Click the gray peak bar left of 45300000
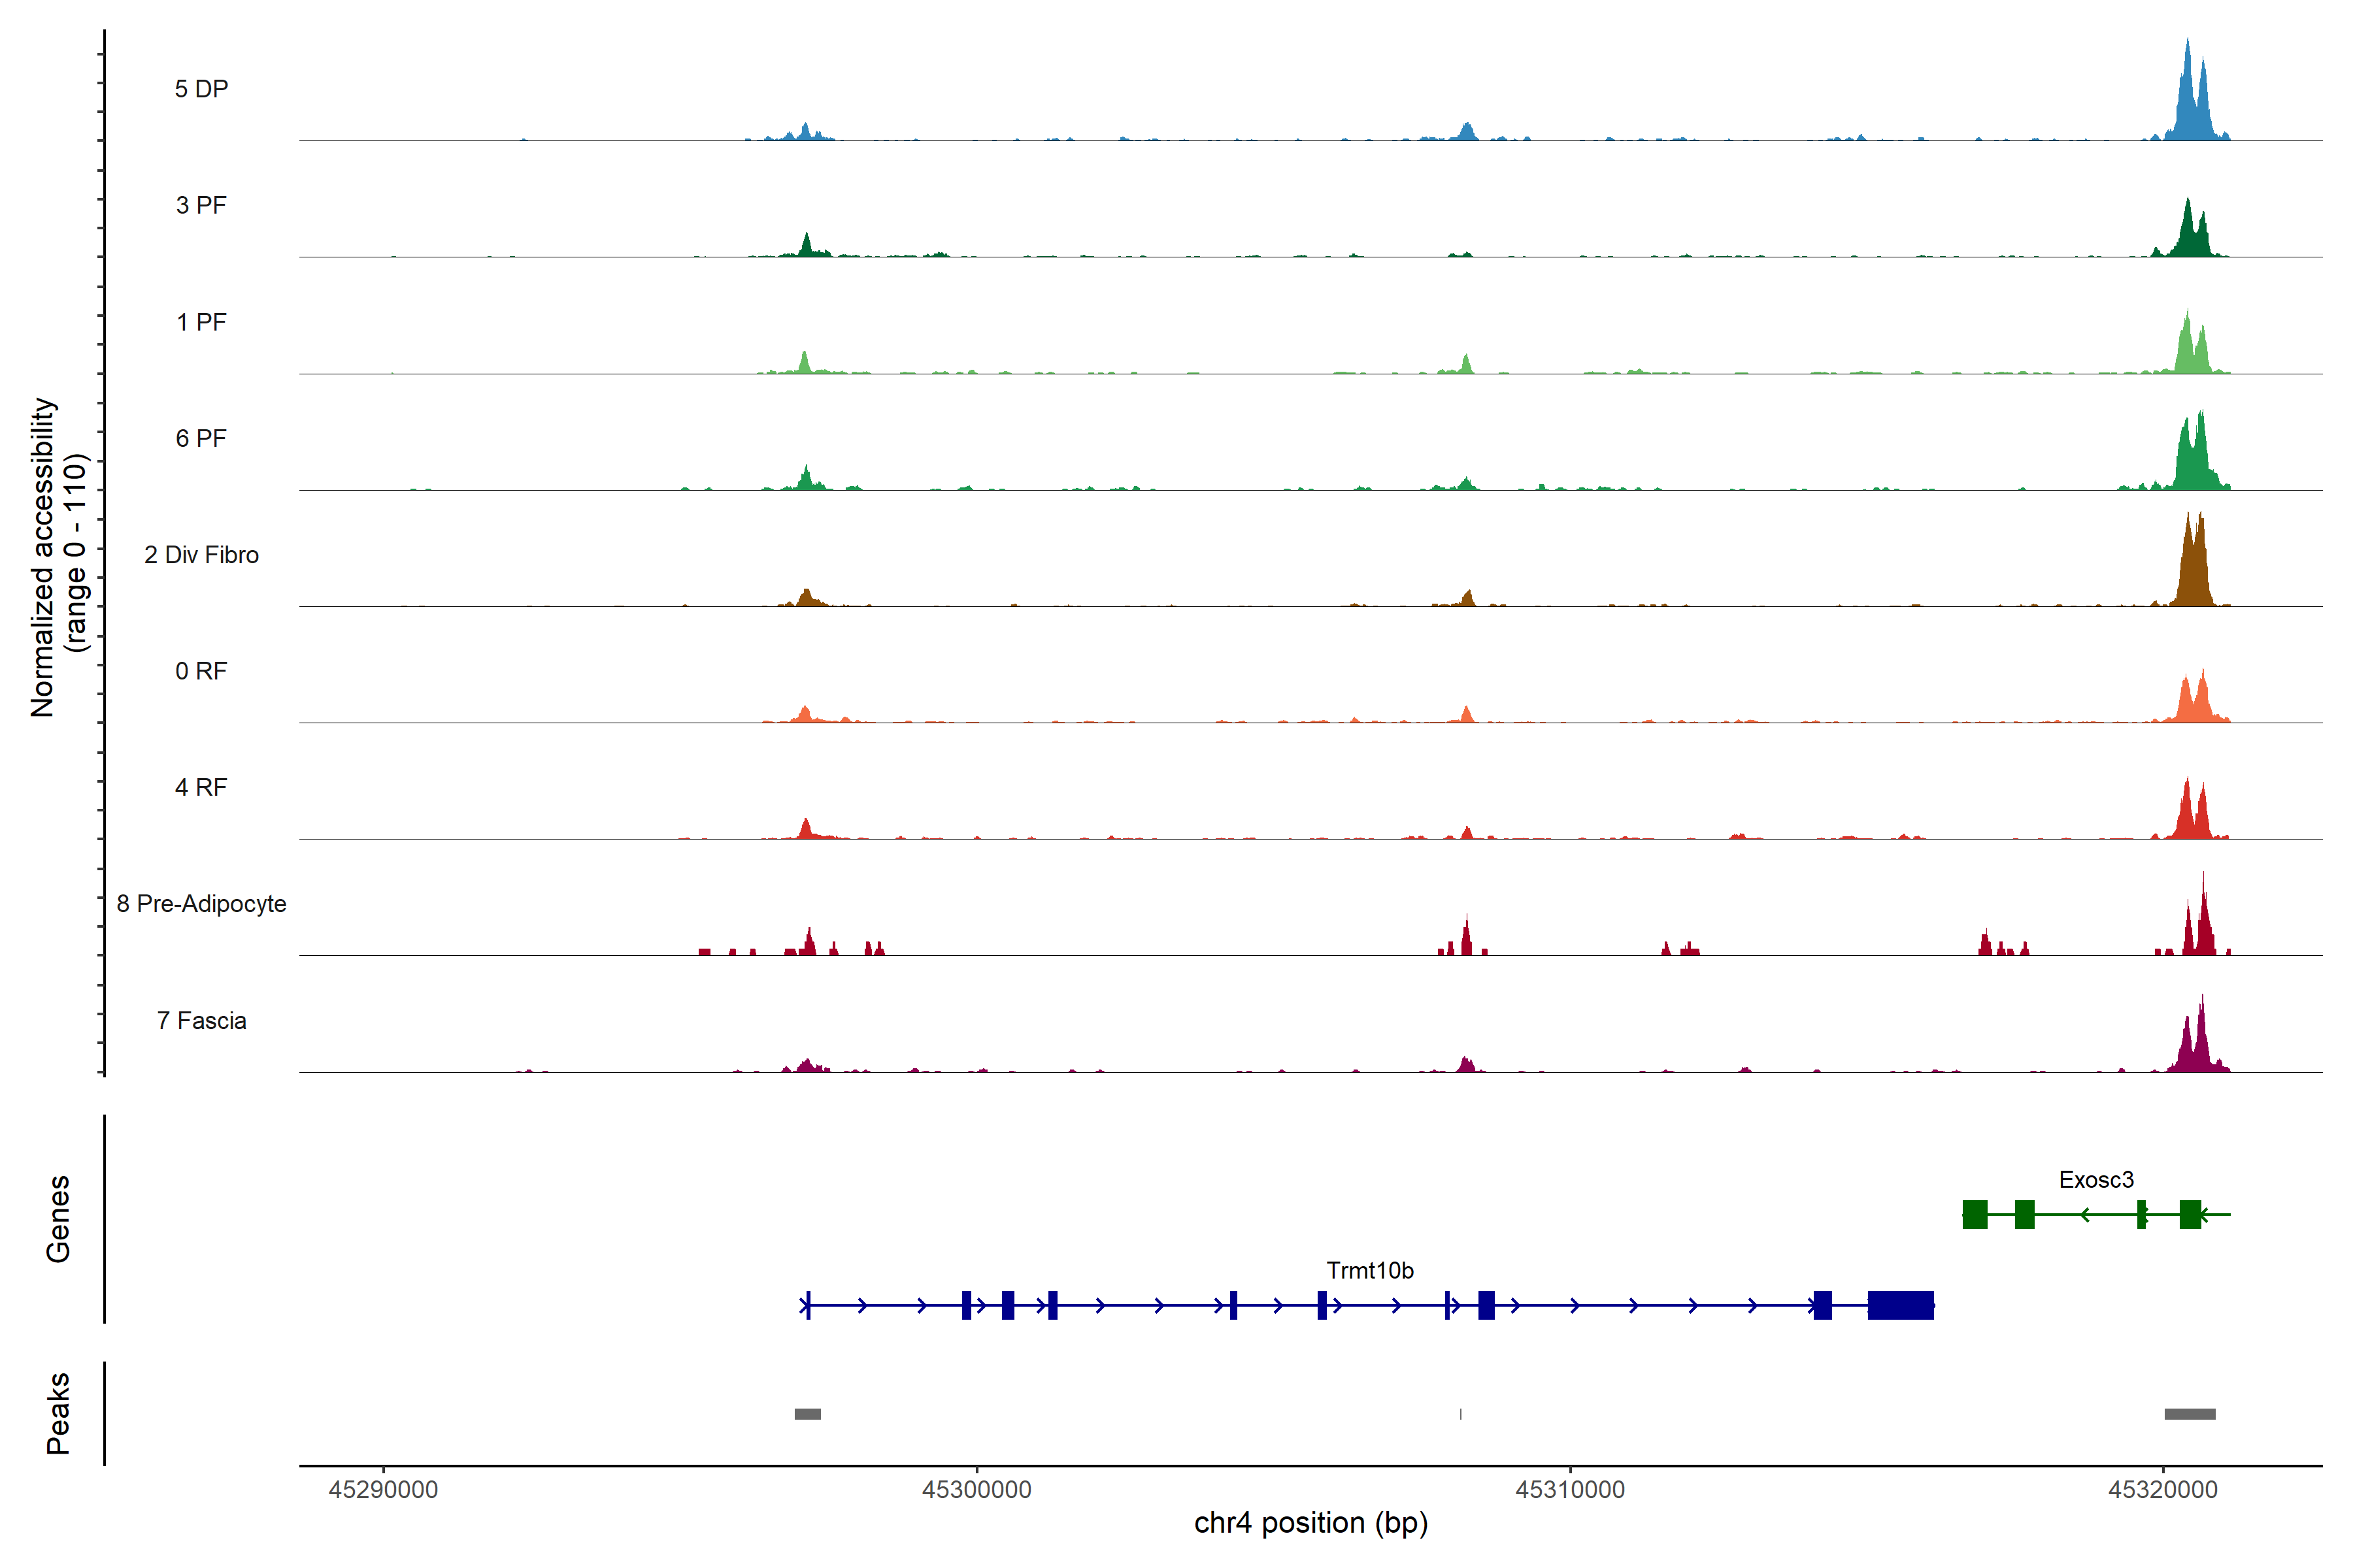The height and width of the screenshot is (1568, 2353). point(807,1414)
